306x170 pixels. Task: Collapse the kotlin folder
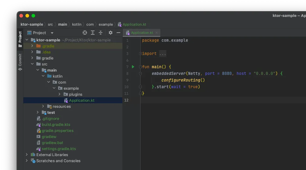43,76
